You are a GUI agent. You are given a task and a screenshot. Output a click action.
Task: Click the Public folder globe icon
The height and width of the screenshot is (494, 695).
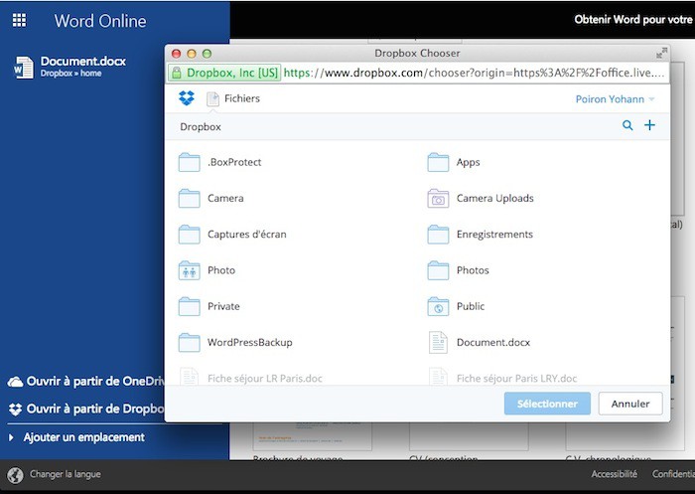point(438,306)
